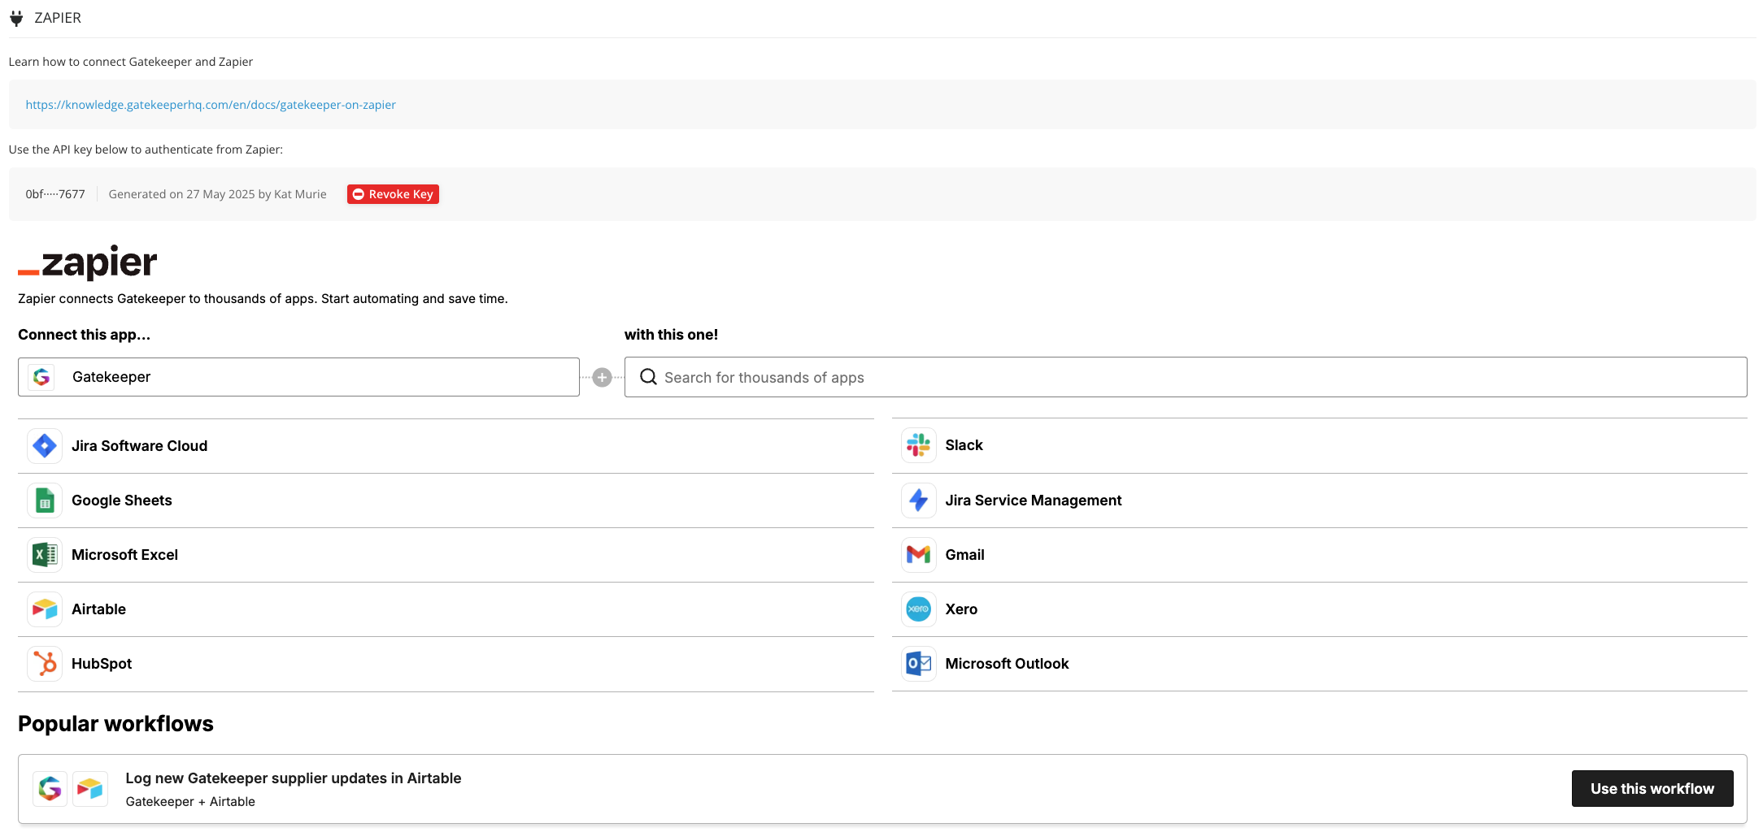Click the Zapier logo
This screenshot has height=832, width=1763.
(88, 262)
